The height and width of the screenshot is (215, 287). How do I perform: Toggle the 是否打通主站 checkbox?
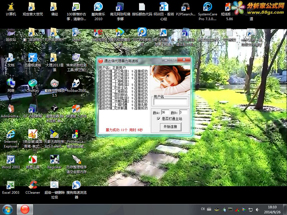coord(159,119)
